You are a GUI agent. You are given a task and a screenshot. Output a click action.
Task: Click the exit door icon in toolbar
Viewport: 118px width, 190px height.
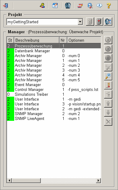5,5
